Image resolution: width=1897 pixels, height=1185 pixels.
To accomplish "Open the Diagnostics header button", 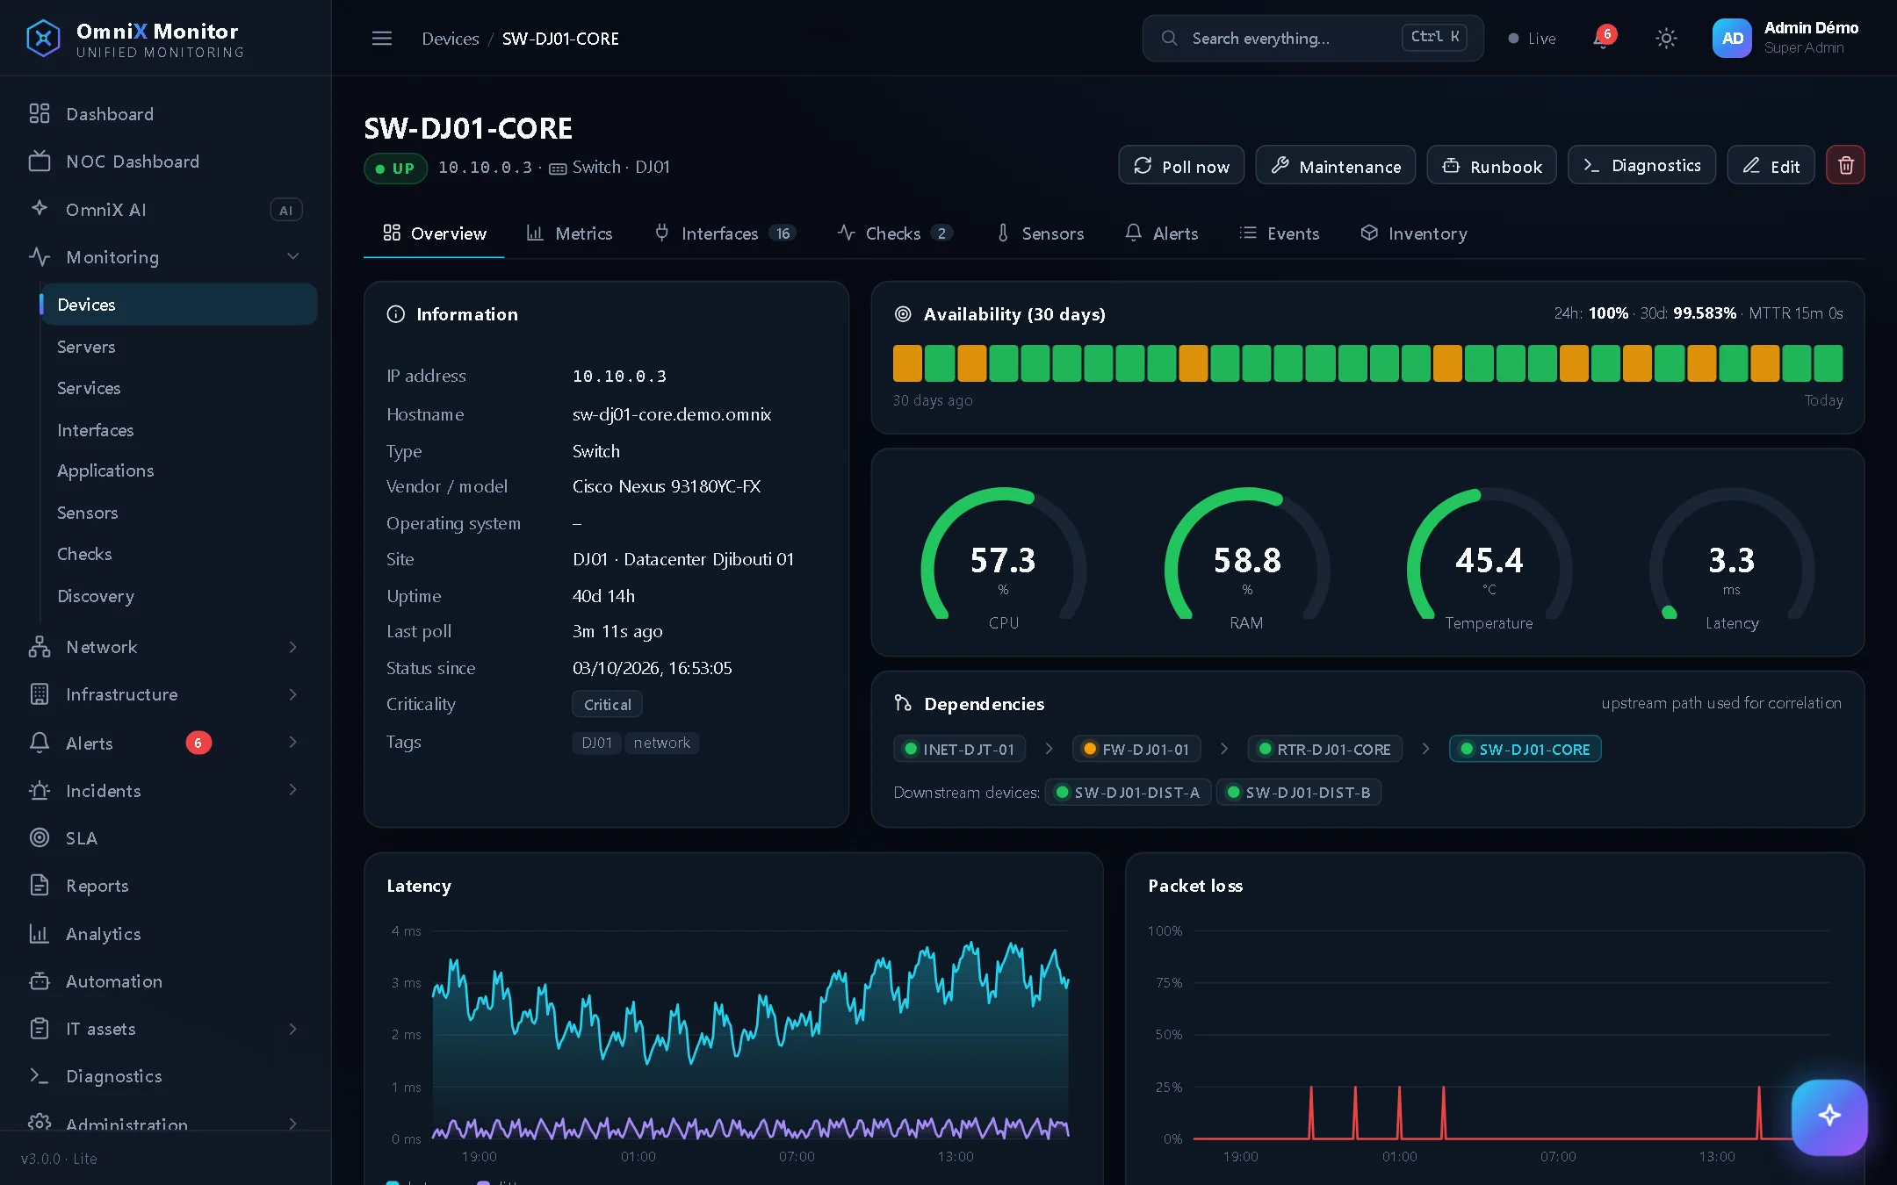I will [x=1641, y=165].
